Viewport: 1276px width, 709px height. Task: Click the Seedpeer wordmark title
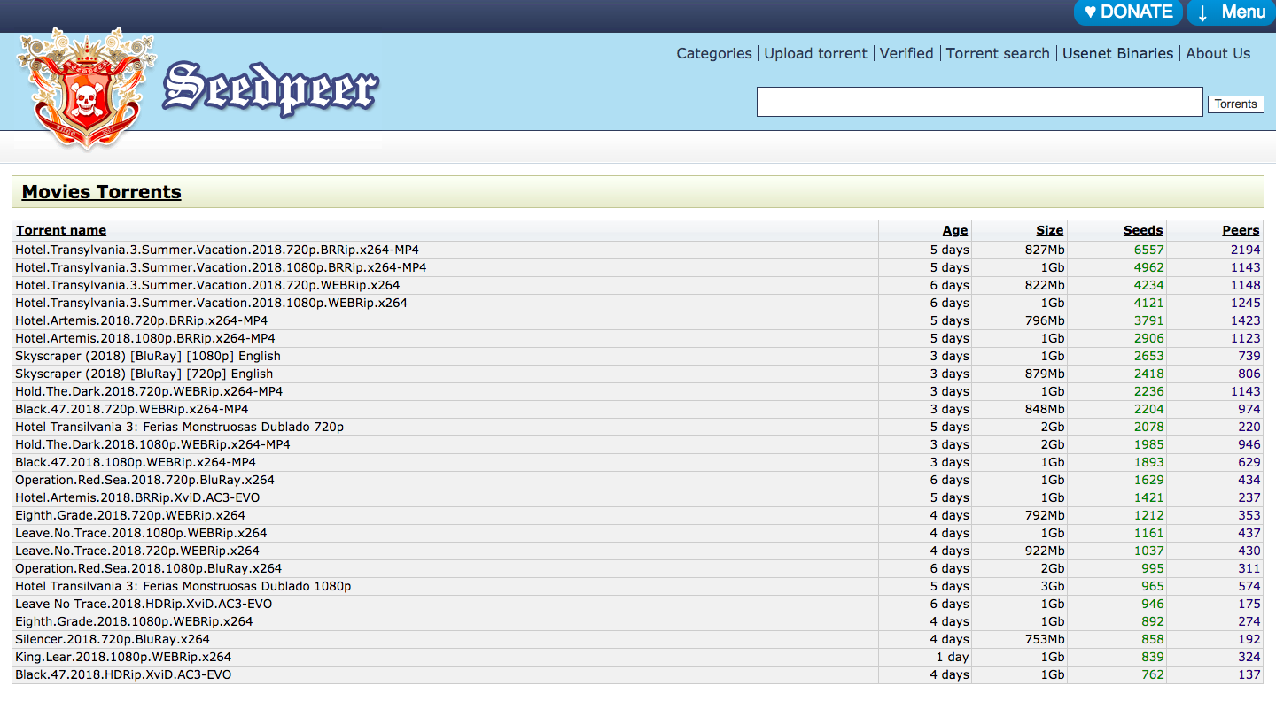[x=270, y=89]
